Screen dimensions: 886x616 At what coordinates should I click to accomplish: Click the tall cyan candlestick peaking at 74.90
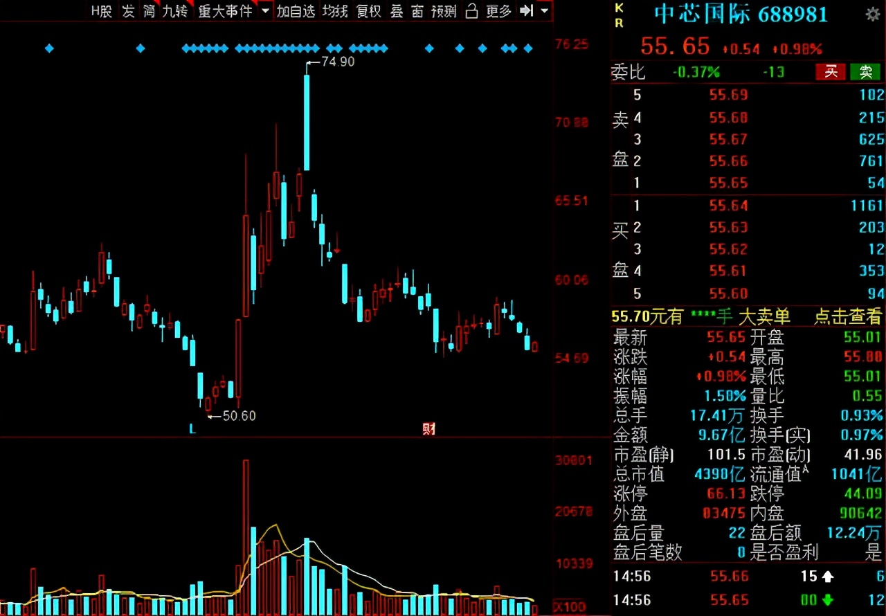coord(307,122)
